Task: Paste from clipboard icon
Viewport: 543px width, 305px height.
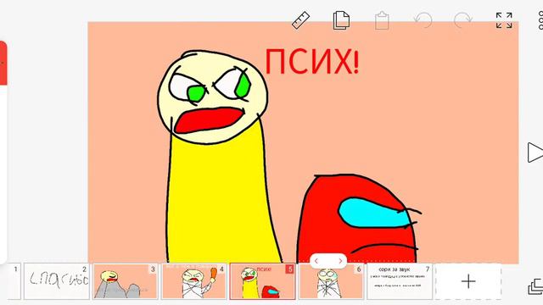Action: [382, 20]
